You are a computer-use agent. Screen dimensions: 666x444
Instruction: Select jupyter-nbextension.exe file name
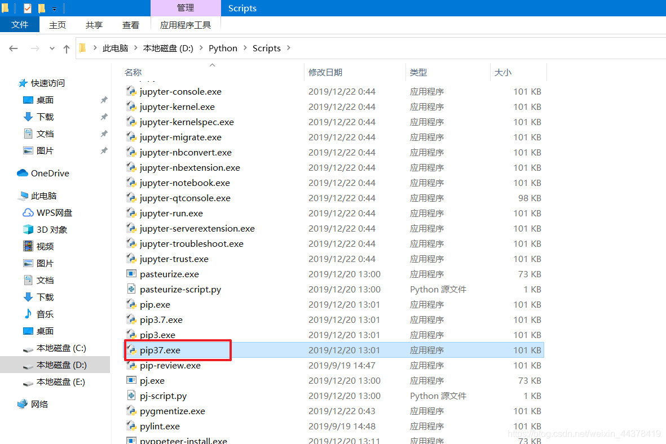(190, 168)
